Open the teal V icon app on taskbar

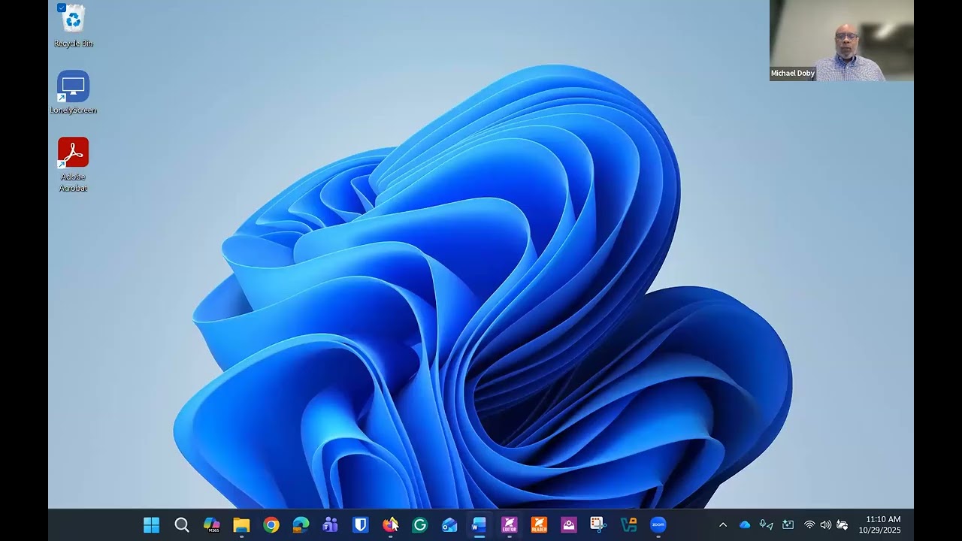(628, 525)
